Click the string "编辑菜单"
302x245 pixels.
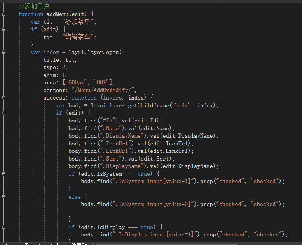pos(78,37)
